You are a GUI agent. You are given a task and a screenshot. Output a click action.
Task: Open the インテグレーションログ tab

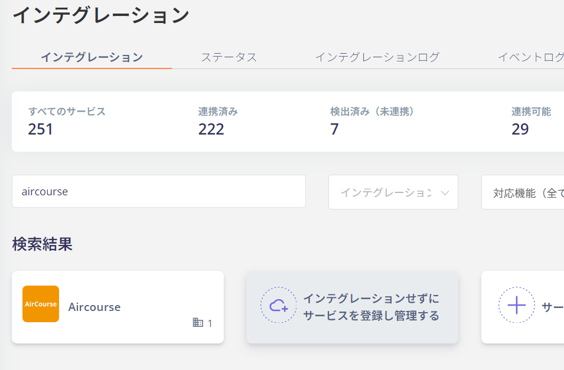point(377,57)
